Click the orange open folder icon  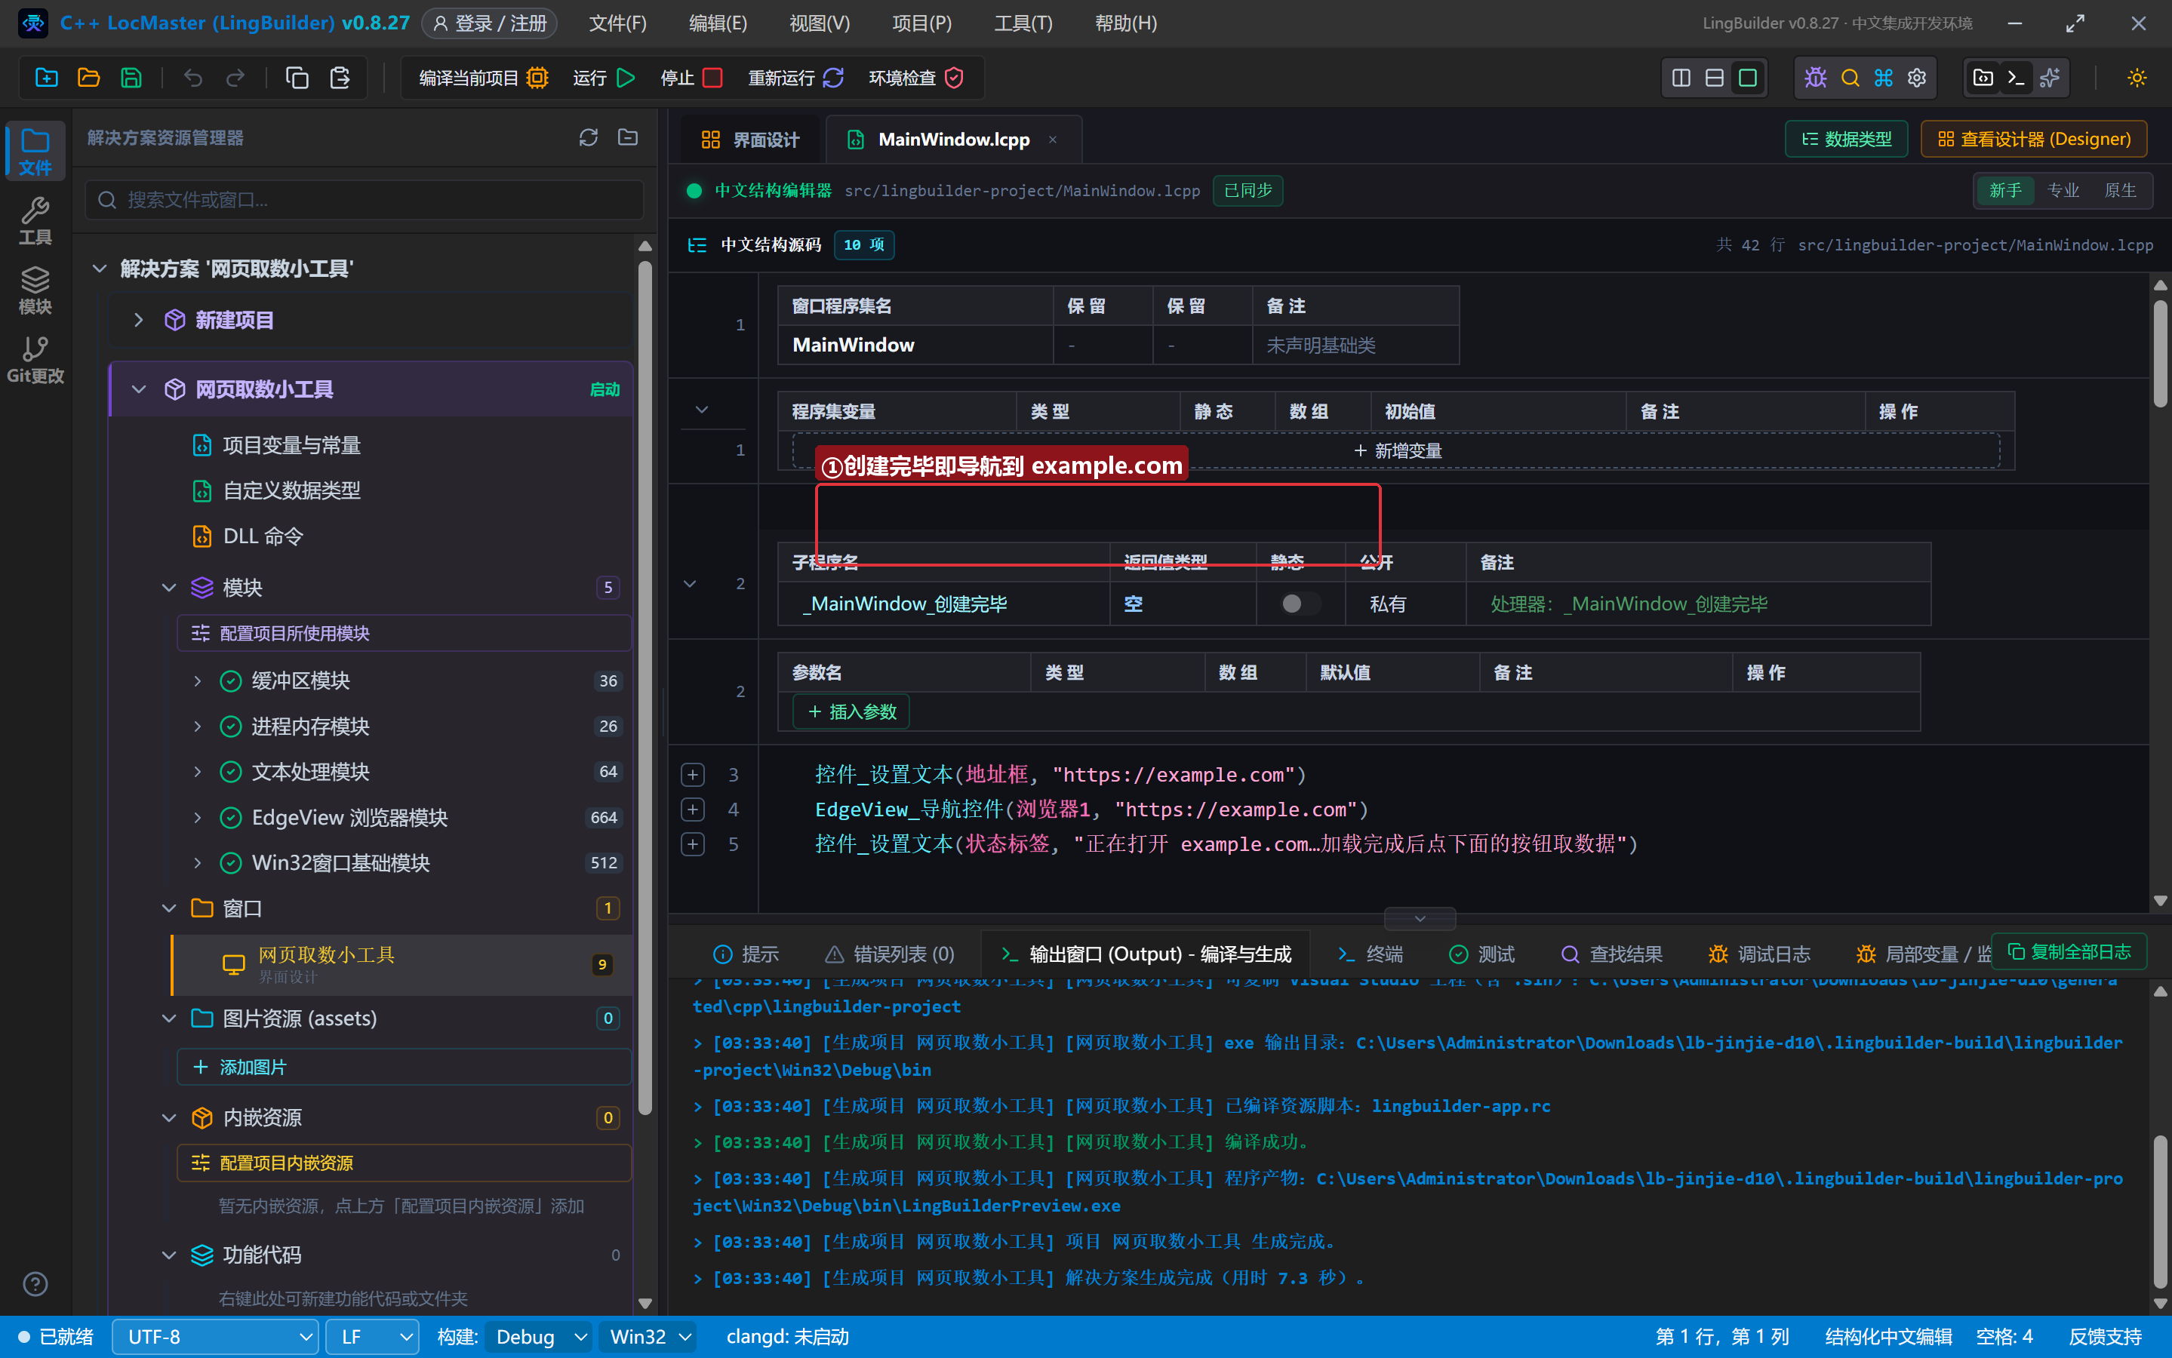coord(89,77)
